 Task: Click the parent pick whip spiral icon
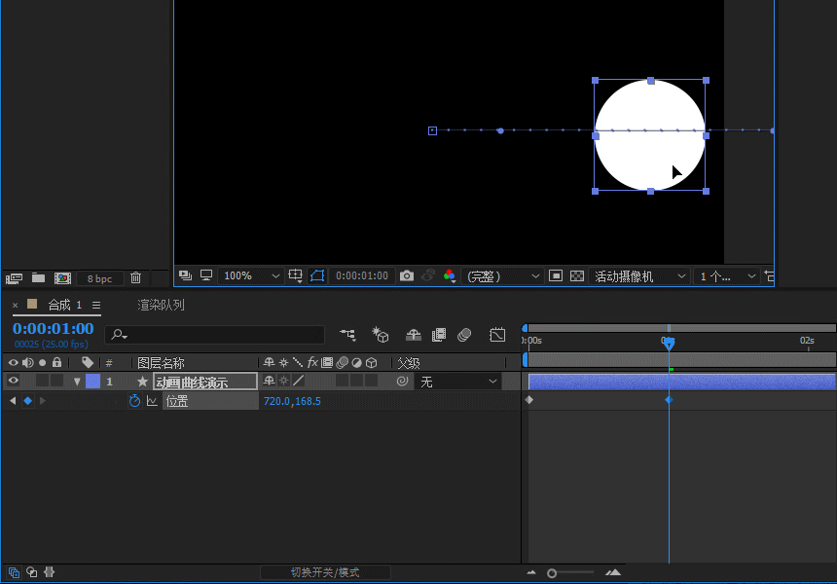pyautogui.click(x=402, y=382)
